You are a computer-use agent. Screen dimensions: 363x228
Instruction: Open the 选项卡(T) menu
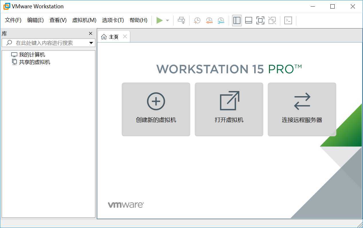pos(113,20)
